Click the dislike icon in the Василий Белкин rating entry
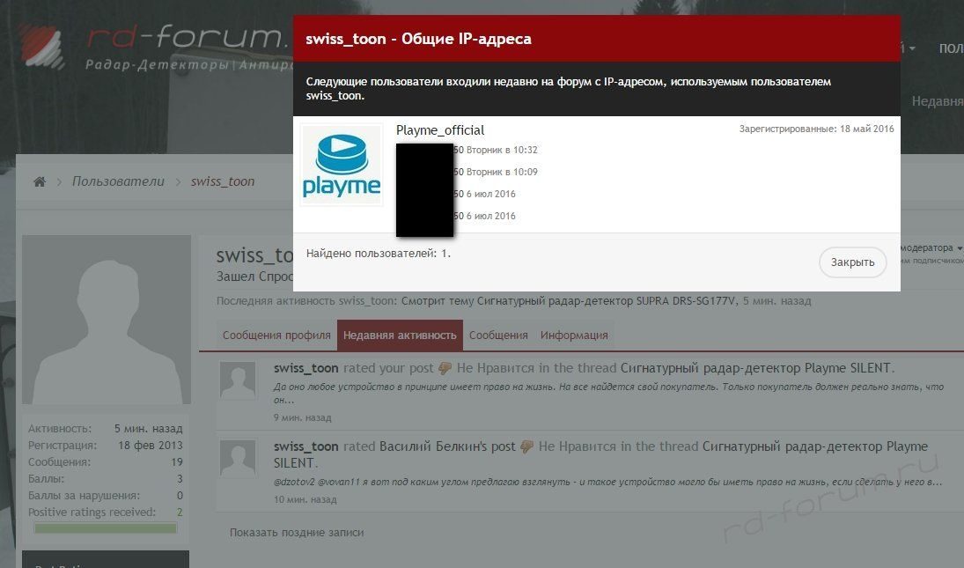964x568 pixels. point(526,446)
